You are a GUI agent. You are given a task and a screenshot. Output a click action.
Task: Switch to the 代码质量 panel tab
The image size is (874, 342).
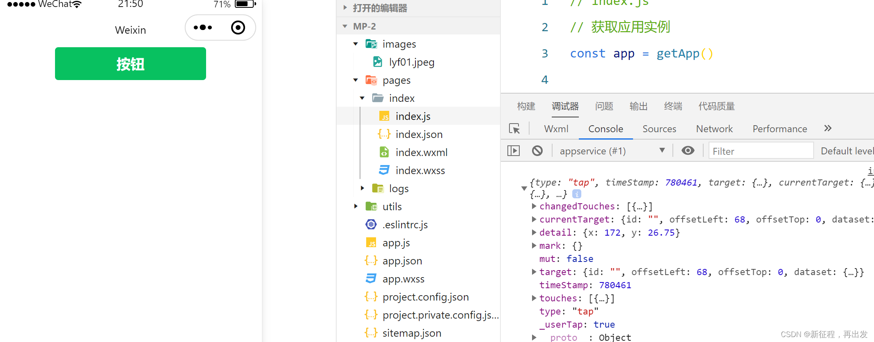click(717, 106)
